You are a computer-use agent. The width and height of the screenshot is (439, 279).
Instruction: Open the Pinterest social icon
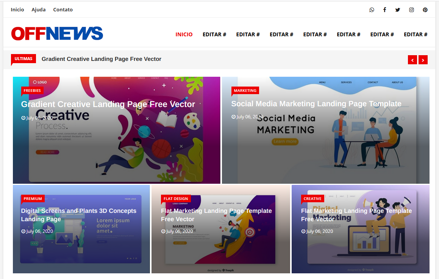425,10
